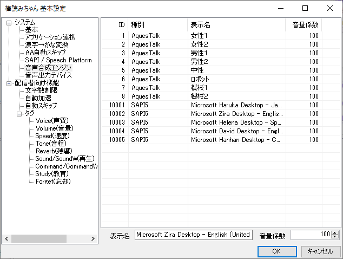Collapse the タグ tree node

tap(19, 114)
